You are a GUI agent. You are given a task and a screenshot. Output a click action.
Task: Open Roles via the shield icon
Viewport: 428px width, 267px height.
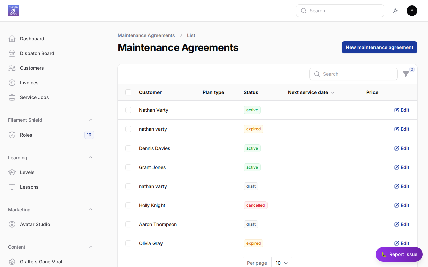[x=12, y=135]
